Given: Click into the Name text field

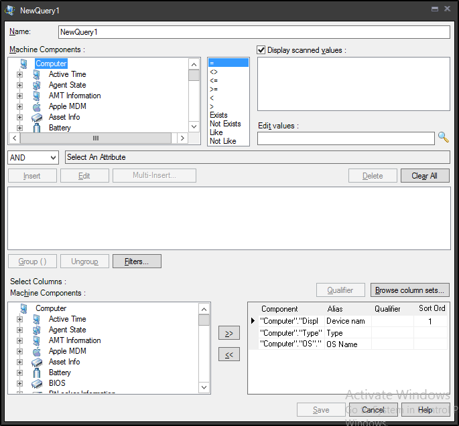Looking at the screenshot, I should [253, 31].
